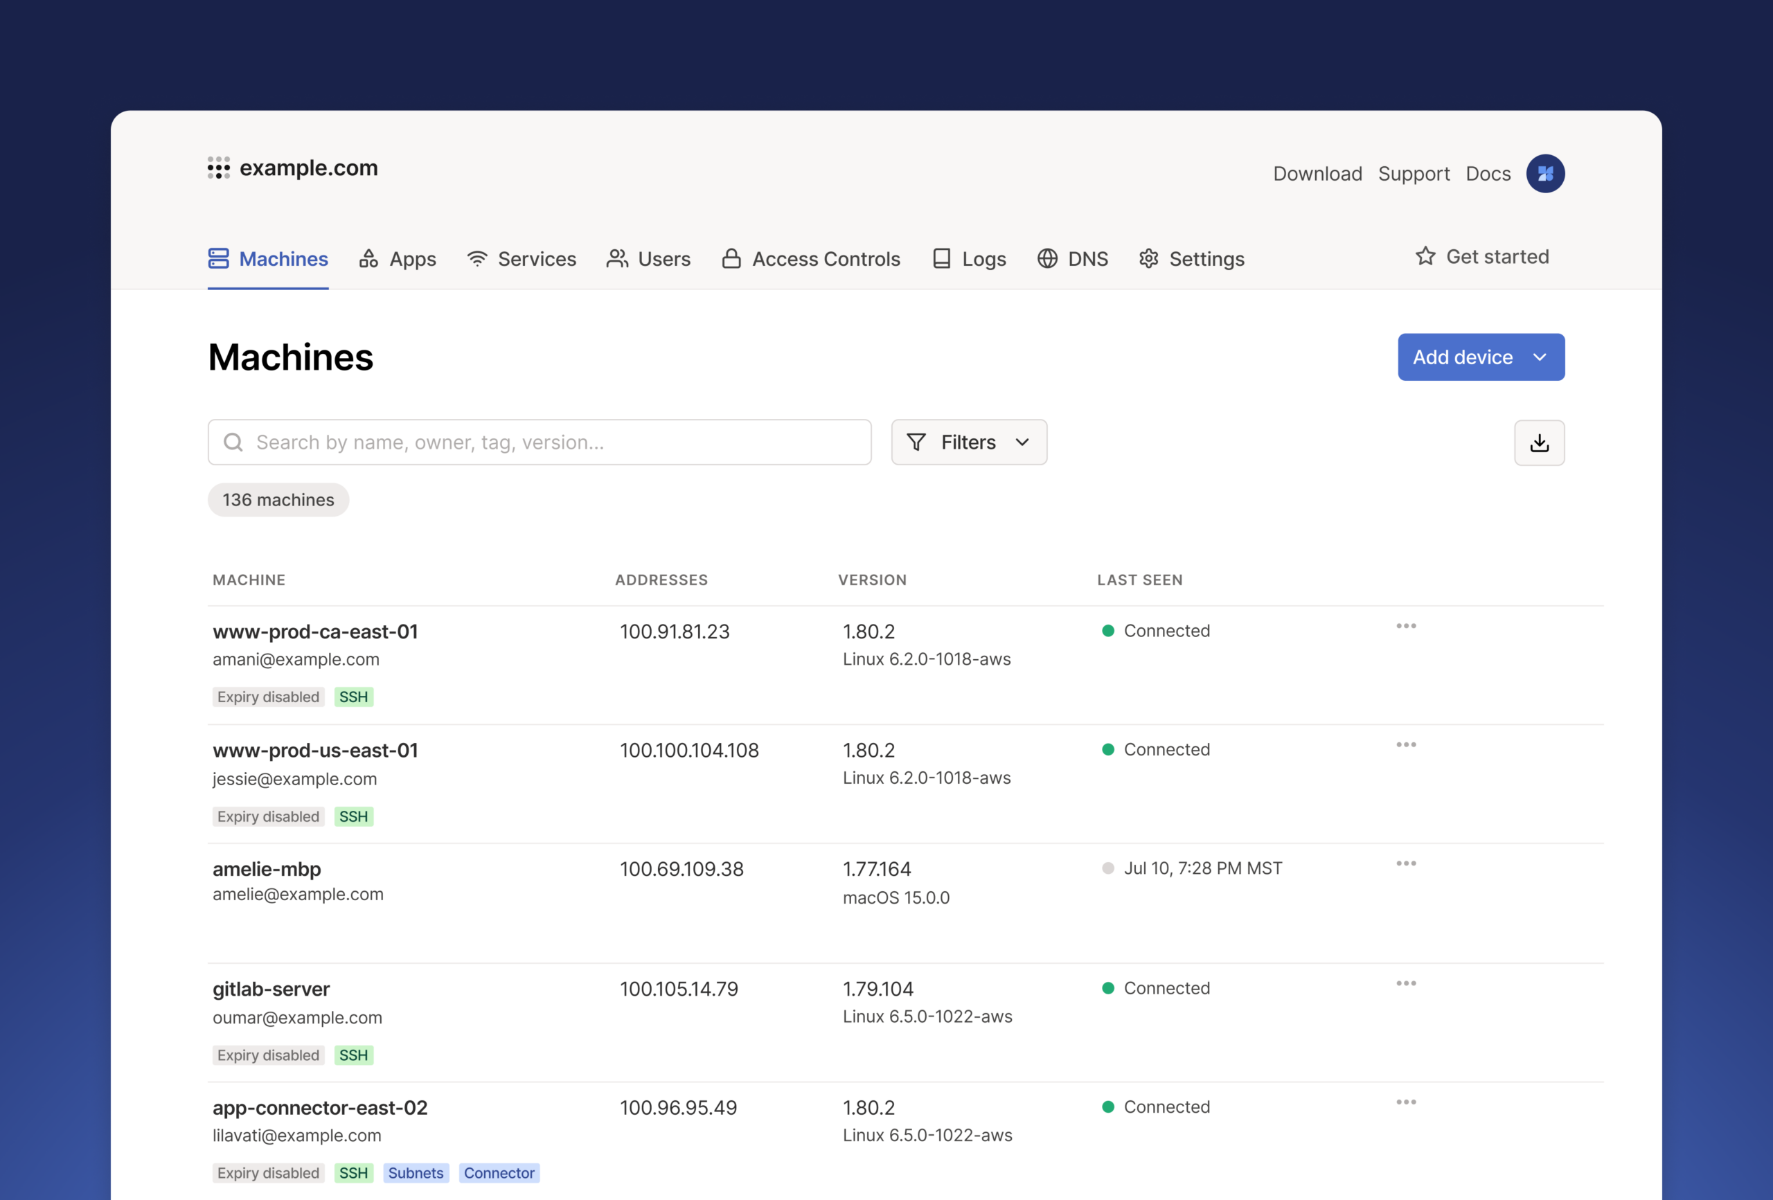Open the user avatar in the top right
Image resolution: width=1773 pixels, height=1200 pixels.
(x=1545, y=173)
